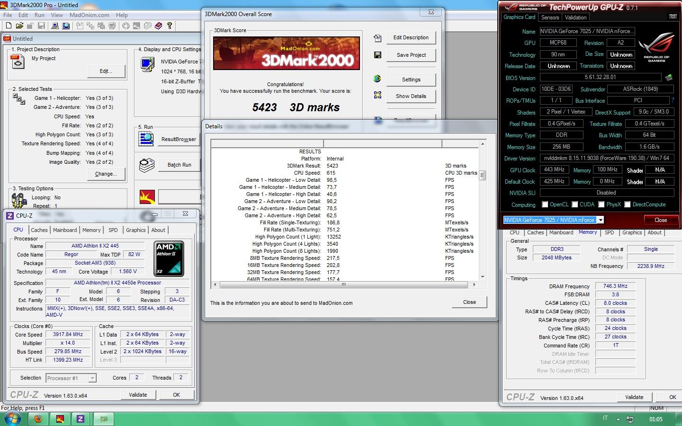Click the Selected Tests checkmarks icon
This screenshot has width=682, height=426.
pyautogui.click(x=19, y=98)
